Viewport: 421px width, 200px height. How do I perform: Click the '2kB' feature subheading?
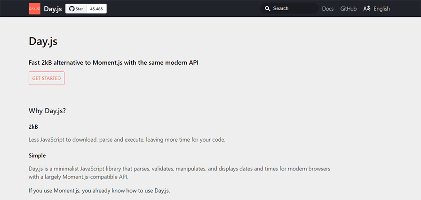pyautogui.click(x=33, y=127)
